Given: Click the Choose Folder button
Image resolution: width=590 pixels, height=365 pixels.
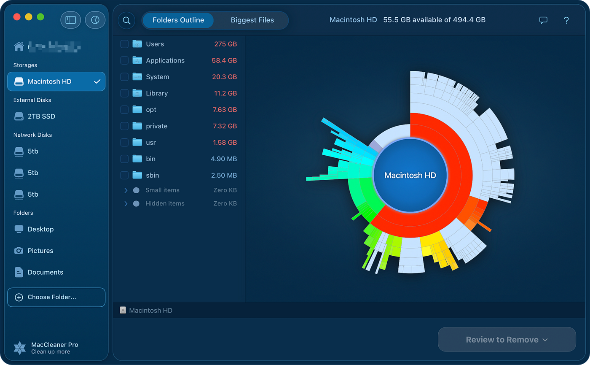Looking at the screenshot, I should (x=56, y=297).
